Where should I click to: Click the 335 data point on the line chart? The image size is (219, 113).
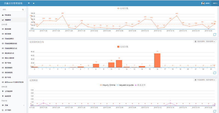(x=145, y=19)
